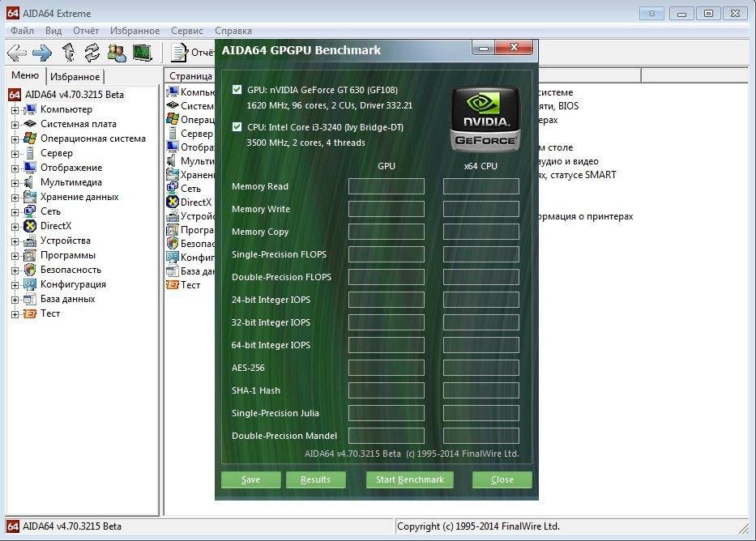Click the Отображение monitor icon in the tree

[x=29, y=168]
